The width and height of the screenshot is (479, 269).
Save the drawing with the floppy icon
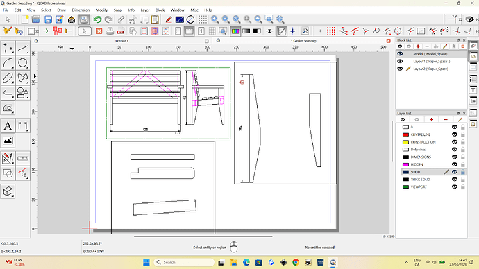click(48, 19)
